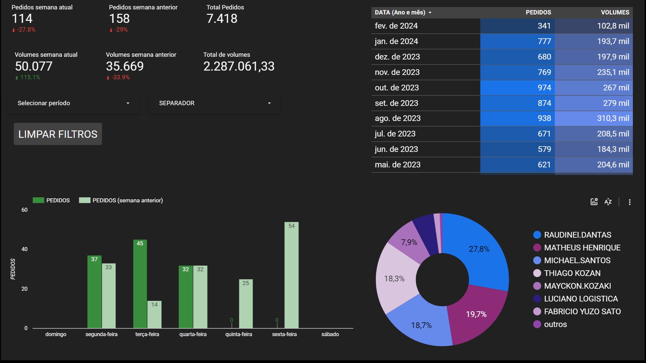
Task: Click the sexta-feira bar labeled 54
Action: point(291,275)
